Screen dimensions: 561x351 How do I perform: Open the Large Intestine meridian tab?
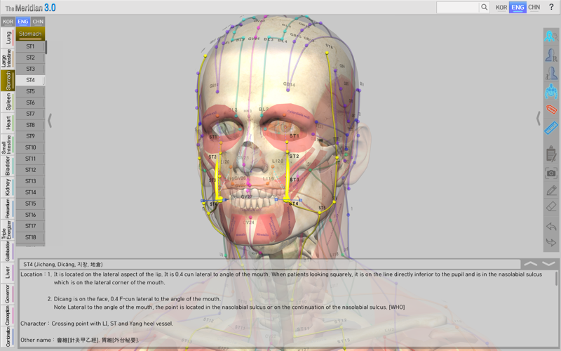coord(8,59)
